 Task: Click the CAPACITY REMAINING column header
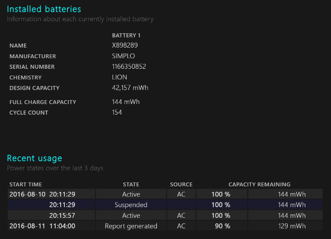click(259, 184)
